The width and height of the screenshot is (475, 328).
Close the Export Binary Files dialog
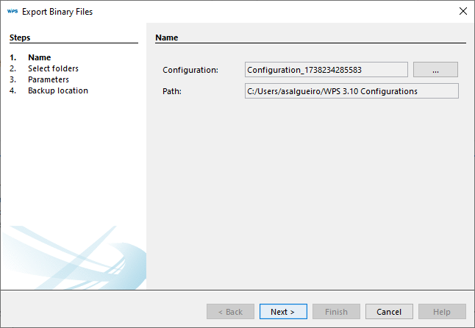click(x=463, y=12)
